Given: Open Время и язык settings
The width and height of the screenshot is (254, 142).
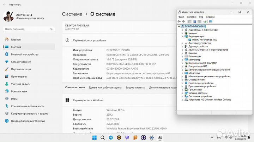Looking at the screenshot, I should click(x=29, y=91).
